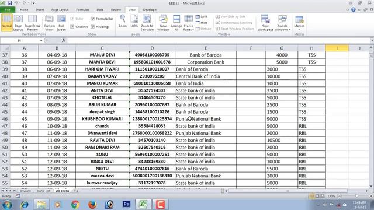The width and height of the screenshot is (374, 210).
Task: Click the insert function fx icon
Action: point(64,40)
